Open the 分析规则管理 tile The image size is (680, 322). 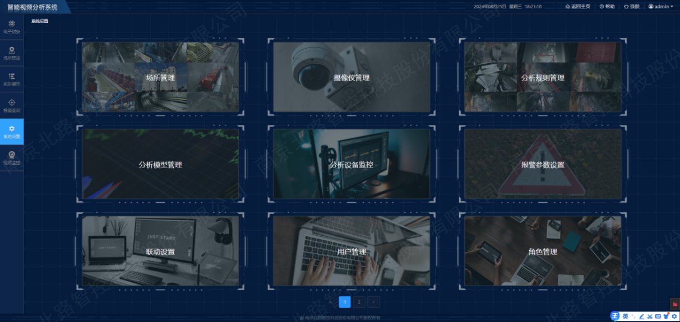[x=542, y=78]
